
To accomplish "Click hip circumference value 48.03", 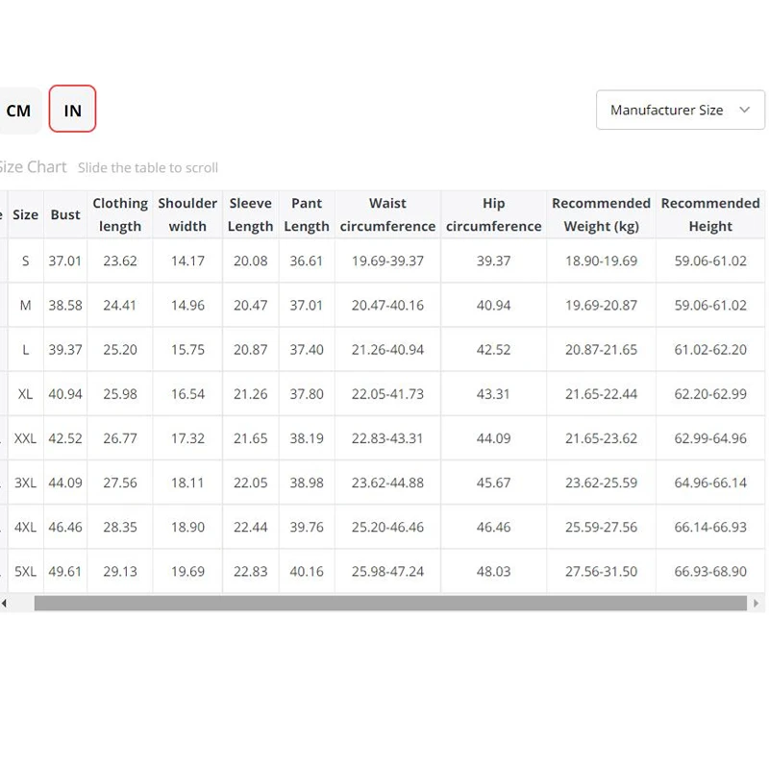I will (x=493, y=572).
